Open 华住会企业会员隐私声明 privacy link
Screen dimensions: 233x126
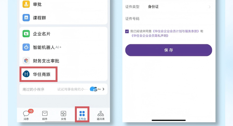(x=150, y=36)
